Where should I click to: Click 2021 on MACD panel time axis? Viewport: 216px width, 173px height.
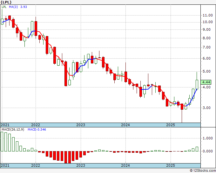(x=5, y=165)
